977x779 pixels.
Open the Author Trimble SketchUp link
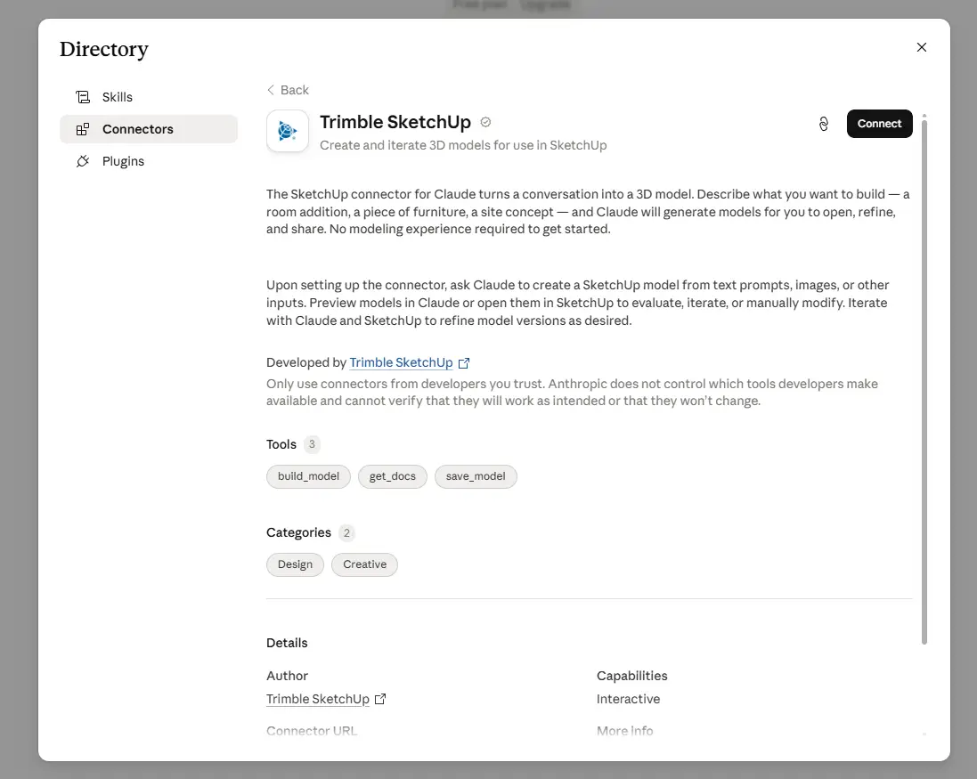click(x=318, y=699)
